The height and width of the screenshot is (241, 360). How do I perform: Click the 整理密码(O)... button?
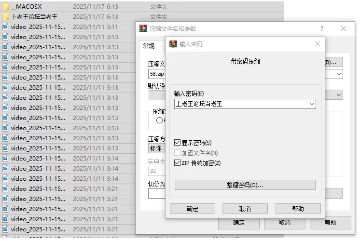(x=245, y=185)
